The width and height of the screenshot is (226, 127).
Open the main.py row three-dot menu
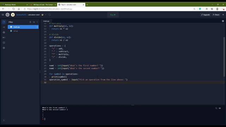pos(37,27)
